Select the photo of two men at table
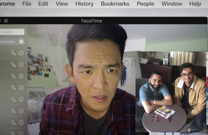 point(171,92)
